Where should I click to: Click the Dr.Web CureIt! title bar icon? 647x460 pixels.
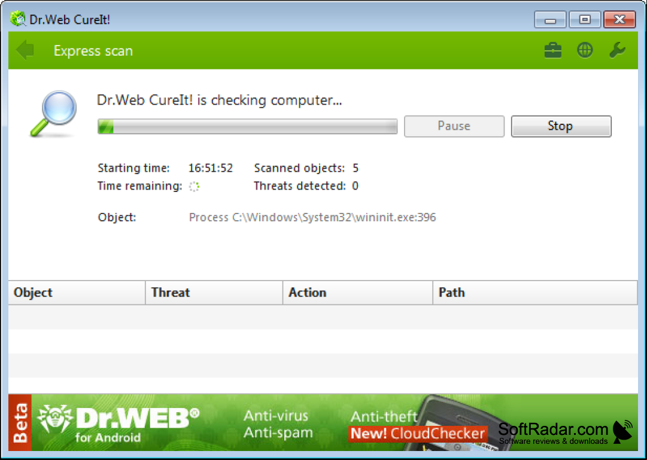coord(18,19)
